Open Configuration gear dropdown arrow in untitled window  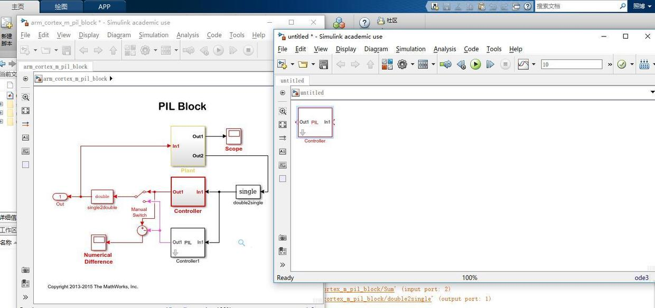[412, 64]
